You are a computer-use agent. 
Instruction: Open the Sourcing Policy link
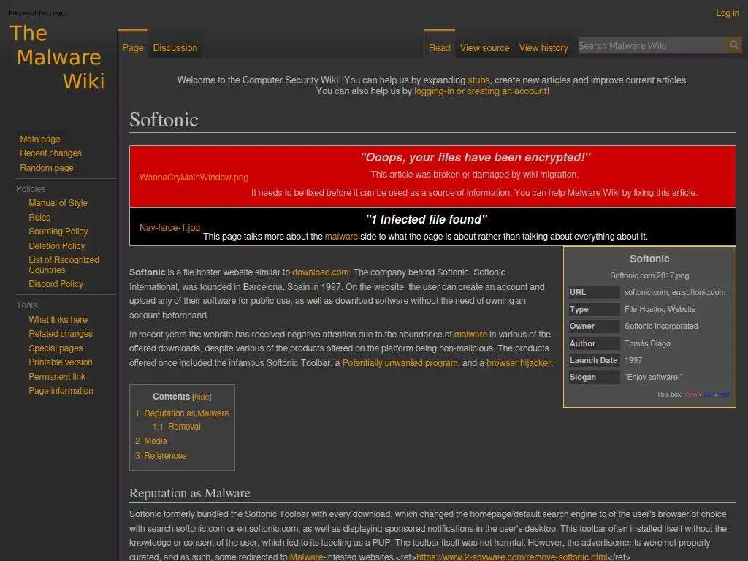click(x=58, y=232)
